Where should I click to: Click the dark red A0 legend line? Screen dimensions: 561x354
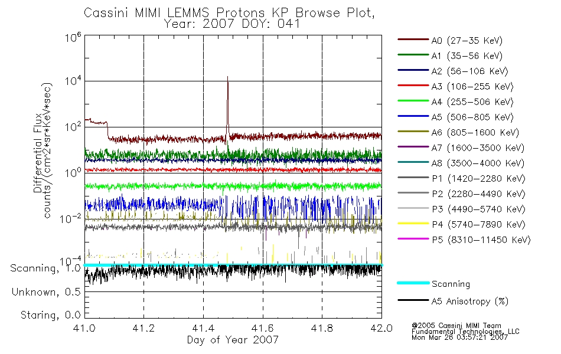pyautogui.click(x=413, y=40)
